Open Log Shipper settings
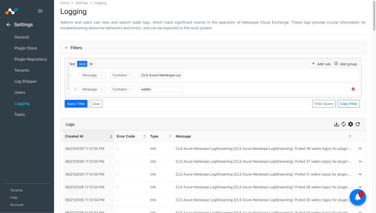Viewport: 376px width, 213px height. [x=25, y=81]
